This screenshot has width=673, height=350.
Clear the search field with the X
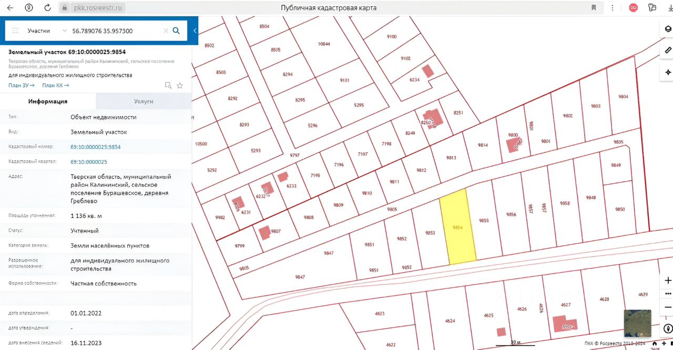166,31
